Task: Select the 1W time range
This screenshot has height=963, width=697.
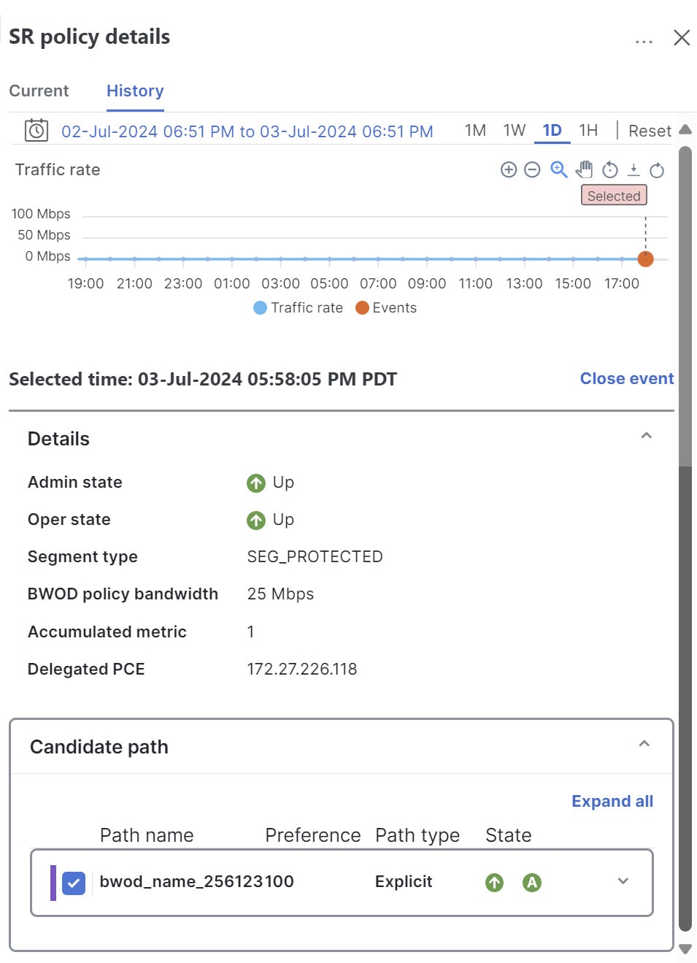Action: [x=515, y=131]
